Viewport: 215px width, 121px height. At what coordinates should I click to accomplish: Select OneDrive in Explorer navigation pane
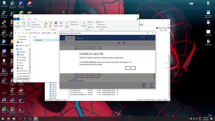click(23, 46)
